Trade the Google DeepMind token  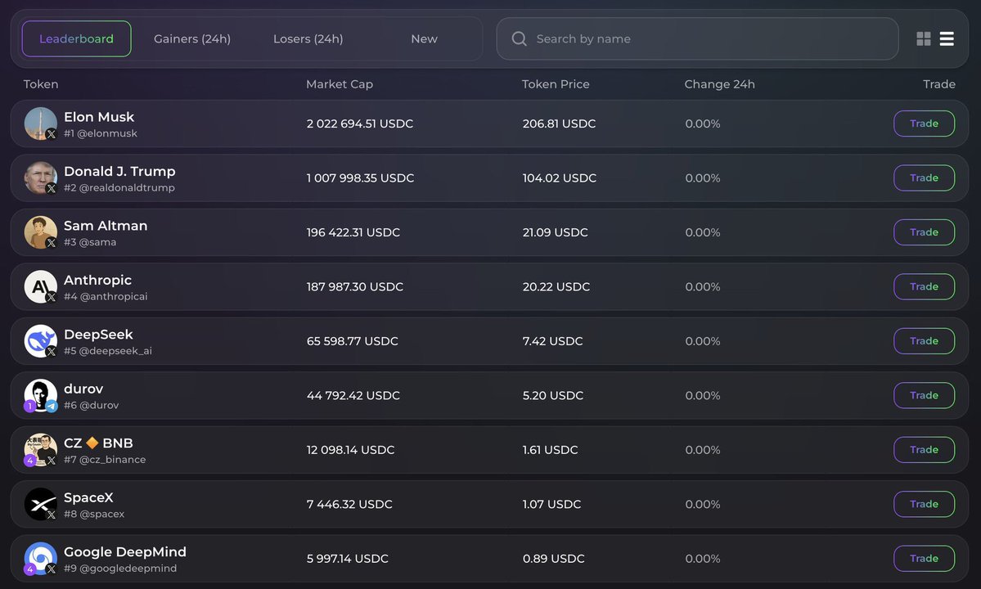[924, 559]
